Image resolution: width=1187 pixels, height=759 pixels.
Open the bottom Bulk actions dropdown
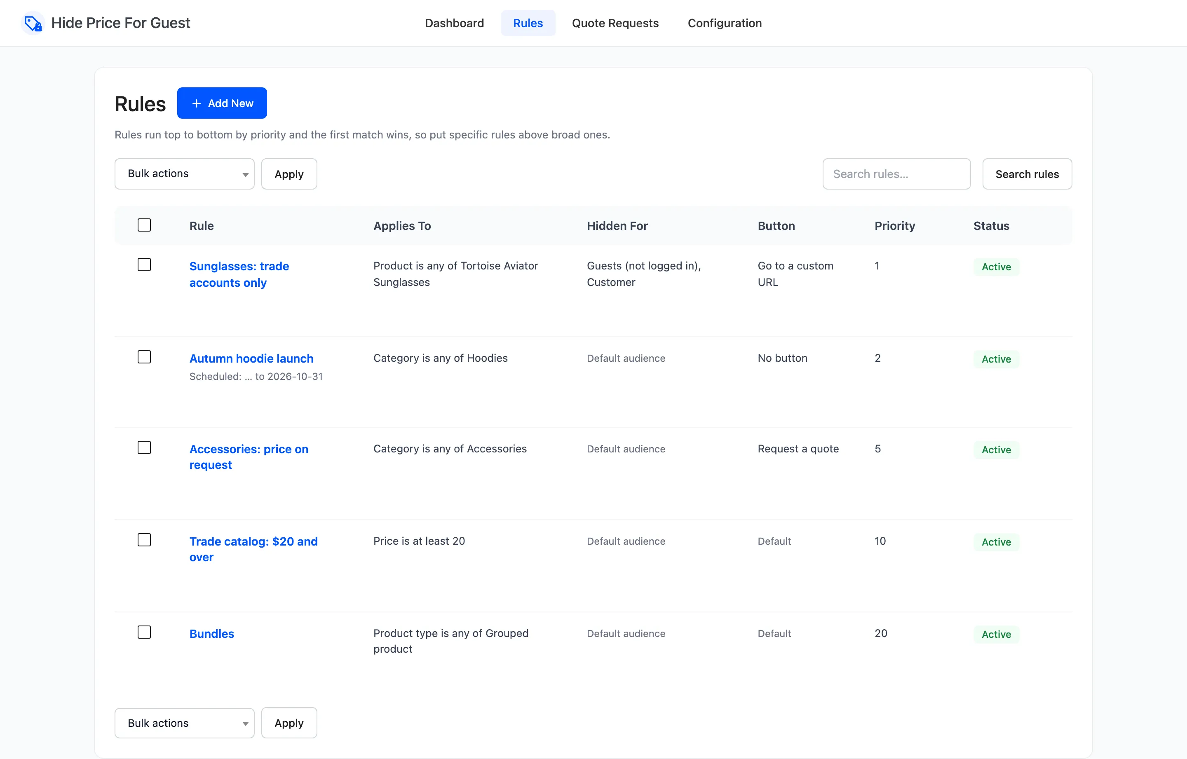[184, 723]
